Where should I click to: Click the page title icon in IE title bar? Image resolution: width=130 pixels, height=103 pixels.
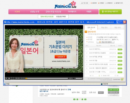pyautogui.click(x=5, y=22)
